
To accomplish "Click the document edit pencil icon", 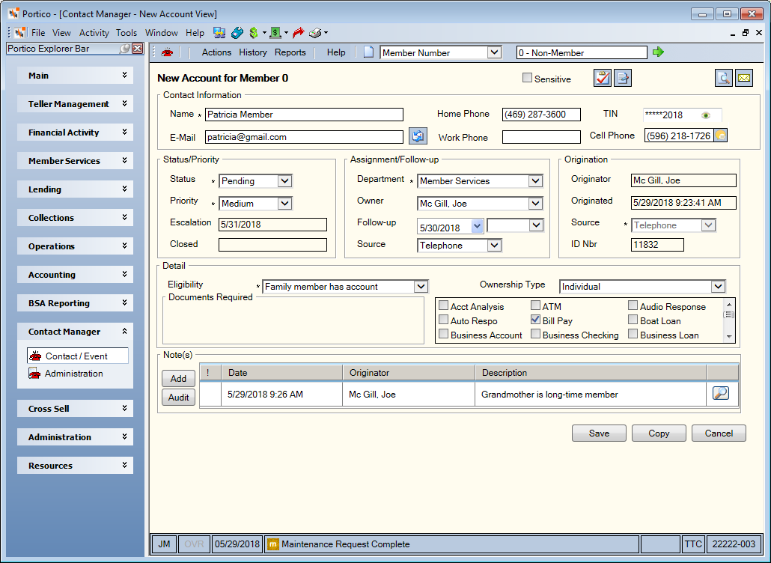I will [x=623, y=78].
